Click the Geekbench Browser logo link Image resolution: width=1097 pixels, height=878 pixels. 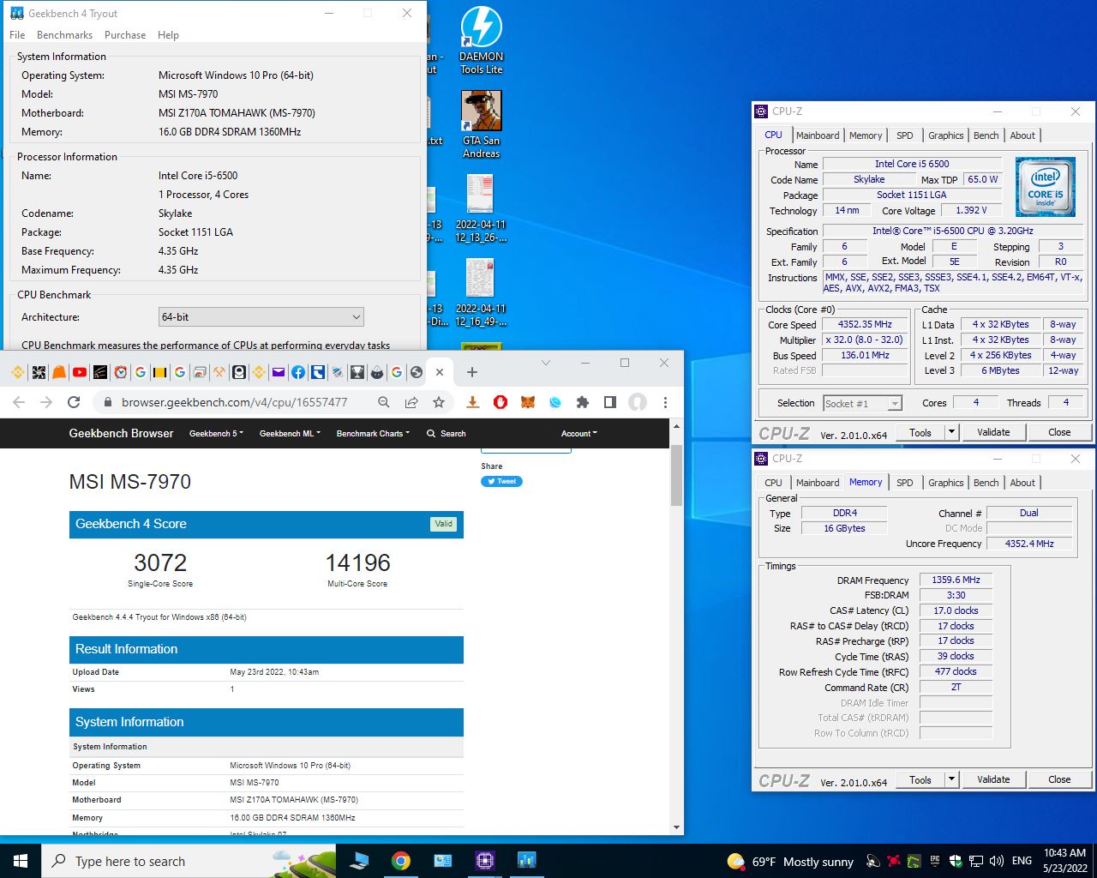pyautogui.click(x=121, y=433)
